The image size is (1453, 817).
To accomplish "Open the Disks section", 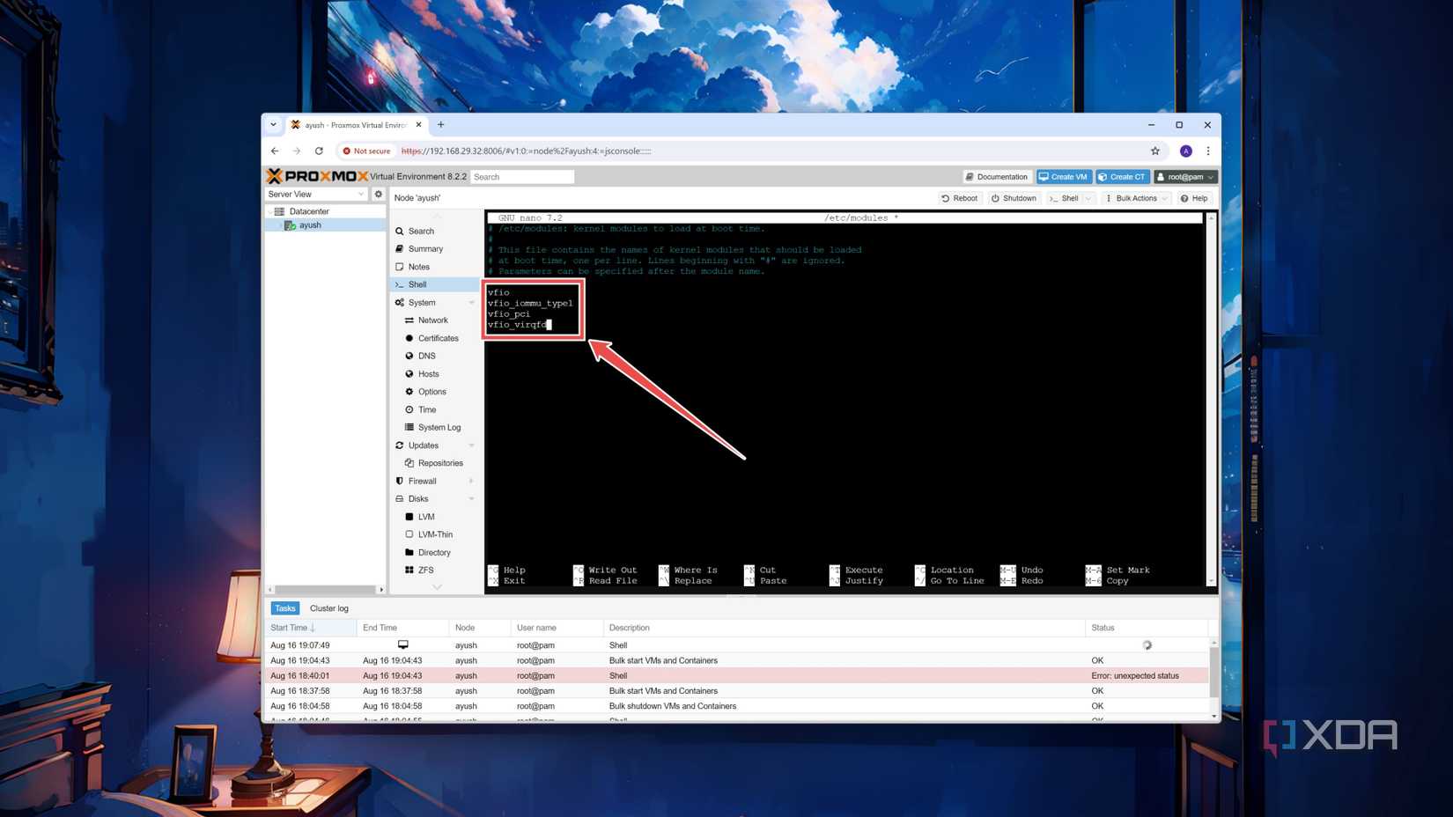I will (418, 498).
